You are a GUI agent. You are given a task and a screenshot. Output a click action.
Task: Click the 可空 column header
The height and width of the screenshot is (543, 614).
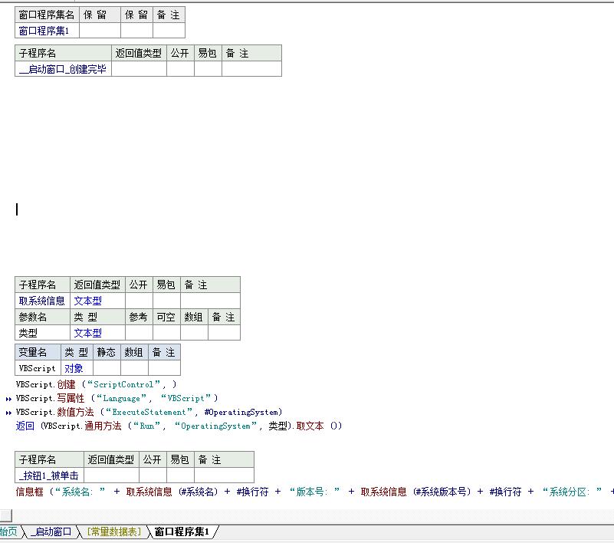click(x=166, y=317)
